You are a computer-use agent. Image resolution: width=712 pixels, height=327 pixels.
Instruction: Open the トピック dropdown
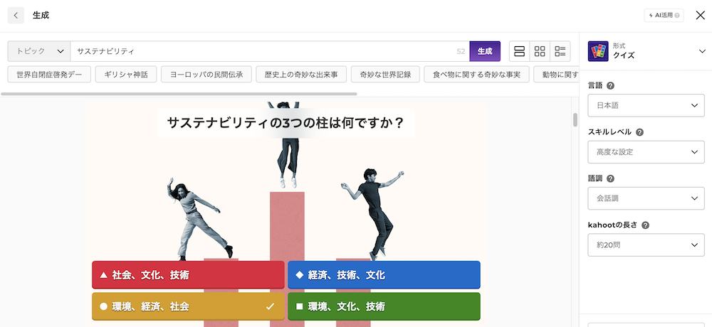pyautogui.click(x=39, y=51)
